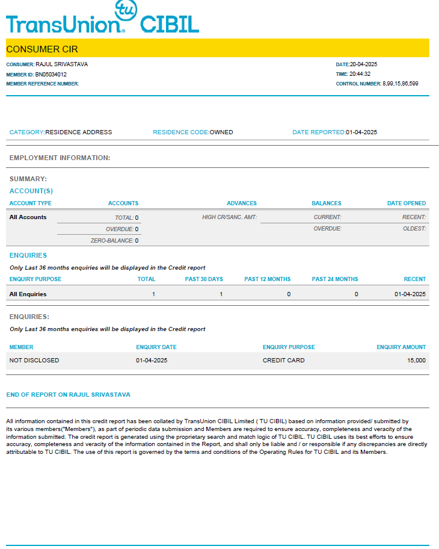Click the ENQUIRY PURPOSE detail column header
Image resolution: width=439 pixels, height=549 pixels.
point(289,347)
